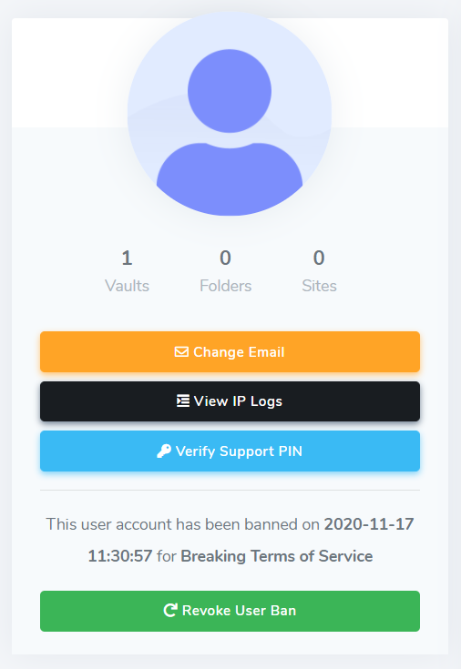Click the Breaking Terms of Service reason text

277,556
